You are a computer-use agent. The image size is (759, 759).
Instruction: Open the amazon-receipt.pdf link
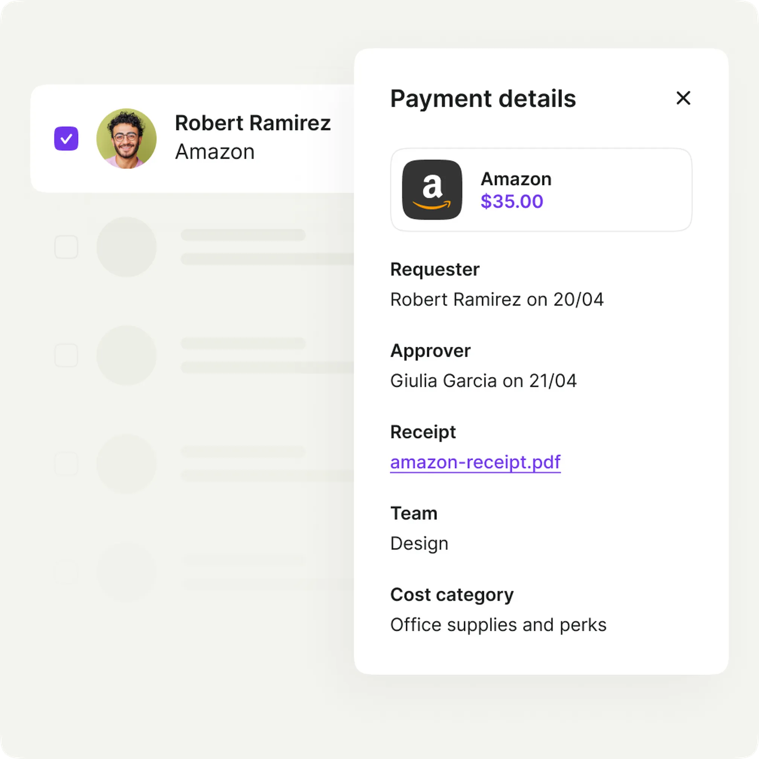475,462
